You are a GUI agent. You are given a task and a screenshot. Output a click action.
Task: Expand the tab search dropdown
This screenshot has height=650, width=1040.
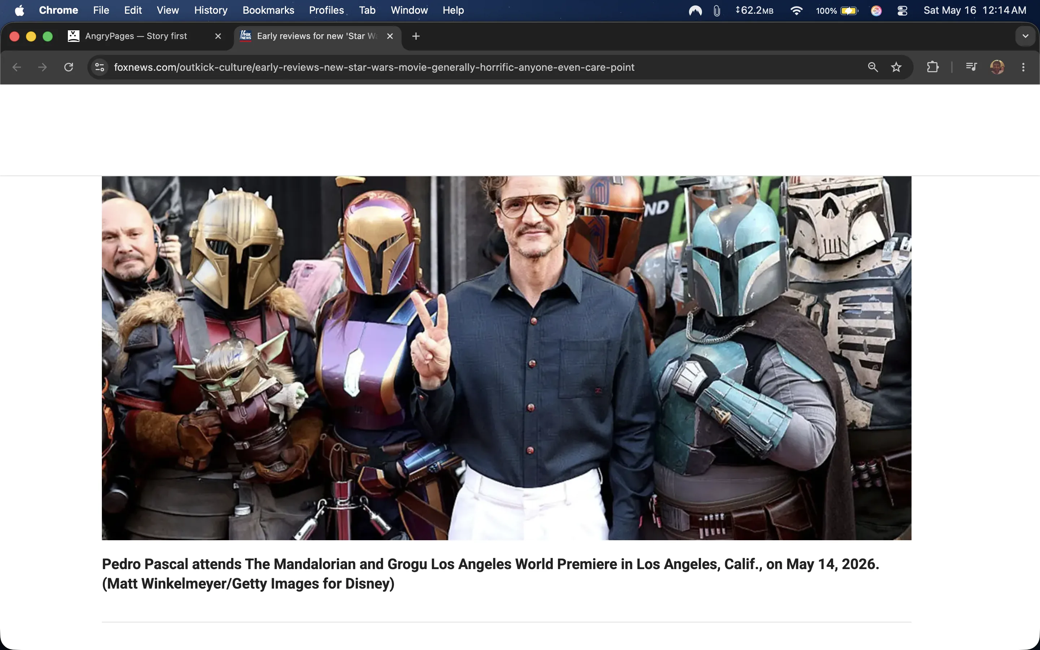click(x=1026, y=36)
